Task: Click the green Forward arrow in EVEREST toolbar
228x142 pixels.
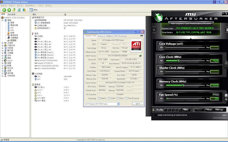Action: tap(9, 10)
